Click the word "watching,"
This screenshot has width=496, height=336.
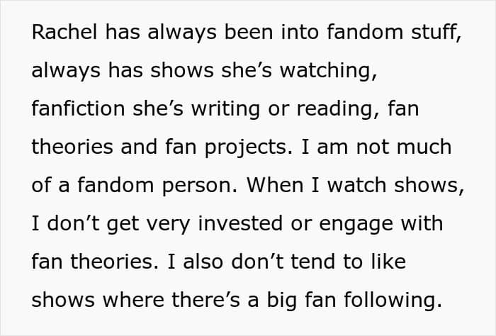[x=328, y=70]
